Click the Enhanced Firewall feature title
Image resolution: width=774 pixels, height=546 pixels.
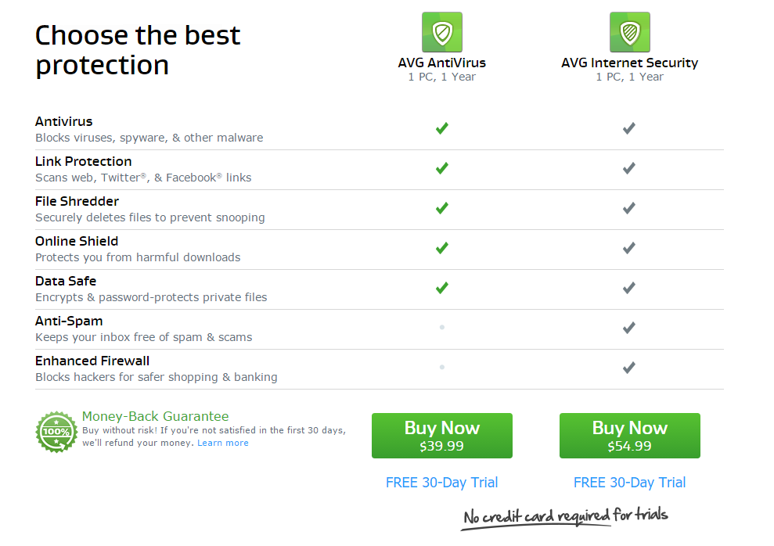(x=92, y=361)
